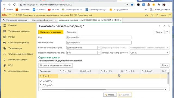Image resolution: width=174 pixels, height=98 pixels.
Task: Close the Установка тарифов услуг tab
Action: pyautogui.click(x=121, y=20)
